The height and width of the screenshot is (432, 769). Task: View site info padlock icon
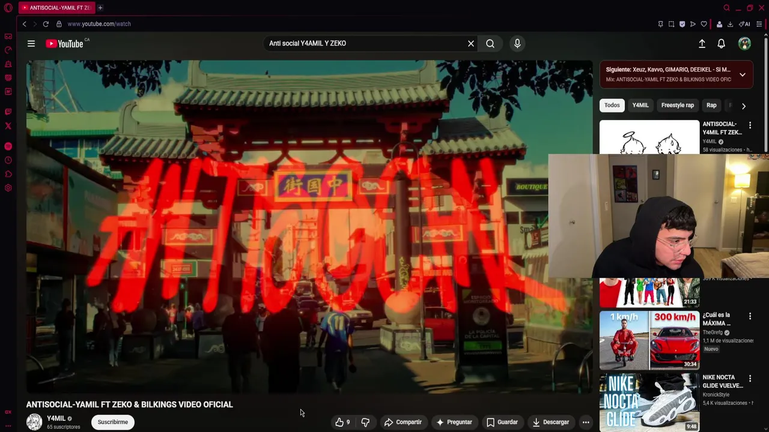pos(59,24)
